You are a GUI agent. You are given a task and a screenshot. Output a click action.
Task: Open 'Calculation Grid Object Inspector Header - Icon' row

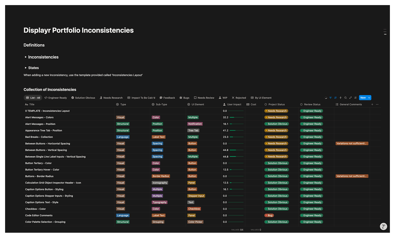point(53,183)
